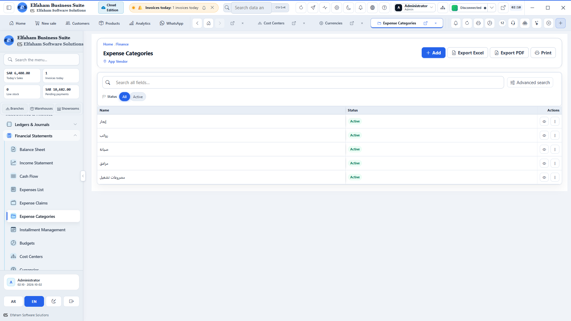View the إيجار row eye icon
This screenshot has height=321, width=571.
click(x=544, y=122)
